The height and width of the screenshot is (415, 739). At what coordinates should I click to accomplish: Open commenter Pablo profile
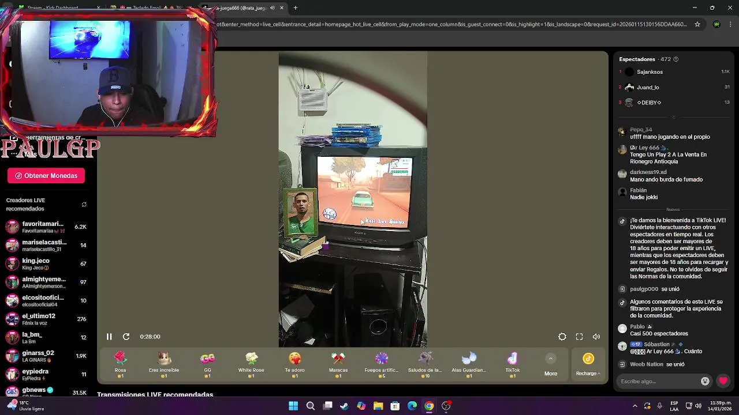[x=637, y=327]
